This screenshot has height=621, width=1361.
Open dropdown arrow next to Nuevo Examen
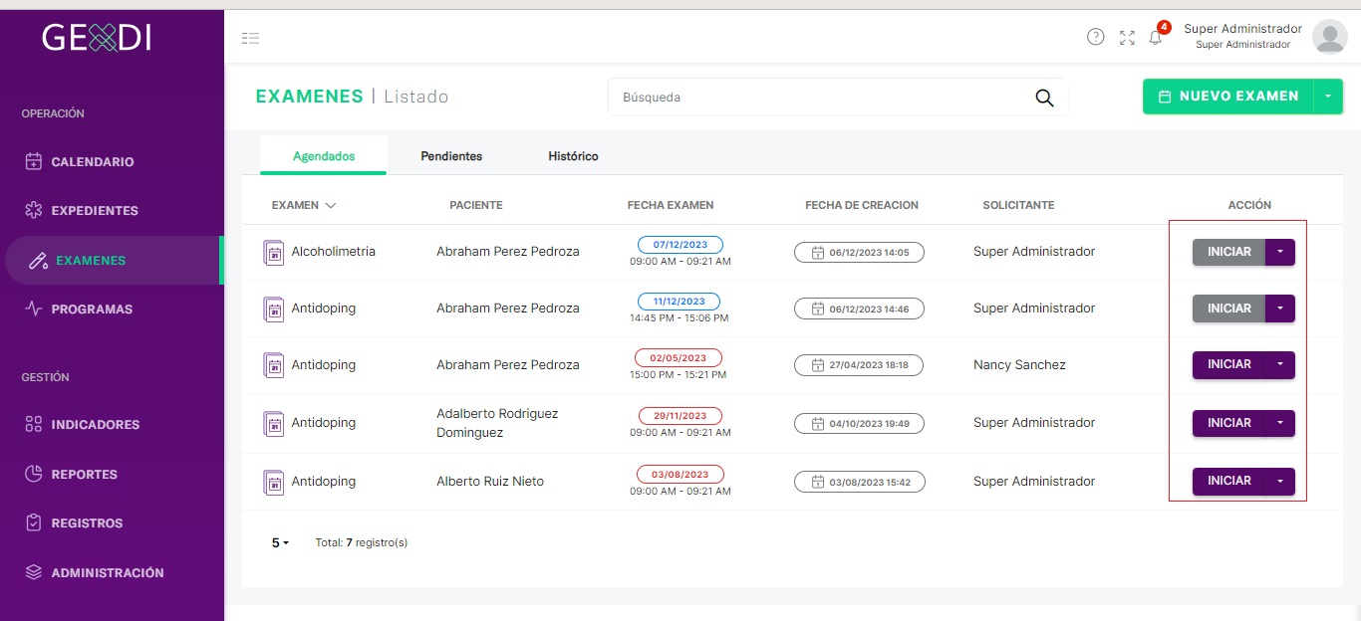tap(1328, 97)
